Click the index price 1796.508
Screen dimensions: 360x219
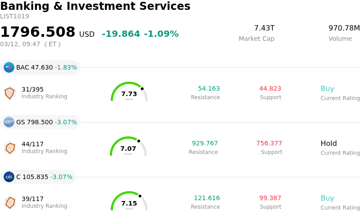(x=38, y=32)
